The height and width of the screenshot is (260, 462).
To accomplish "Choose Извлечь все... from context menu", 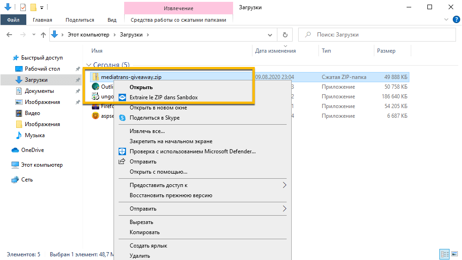I will pyautogui.click(x=147, y=131).
